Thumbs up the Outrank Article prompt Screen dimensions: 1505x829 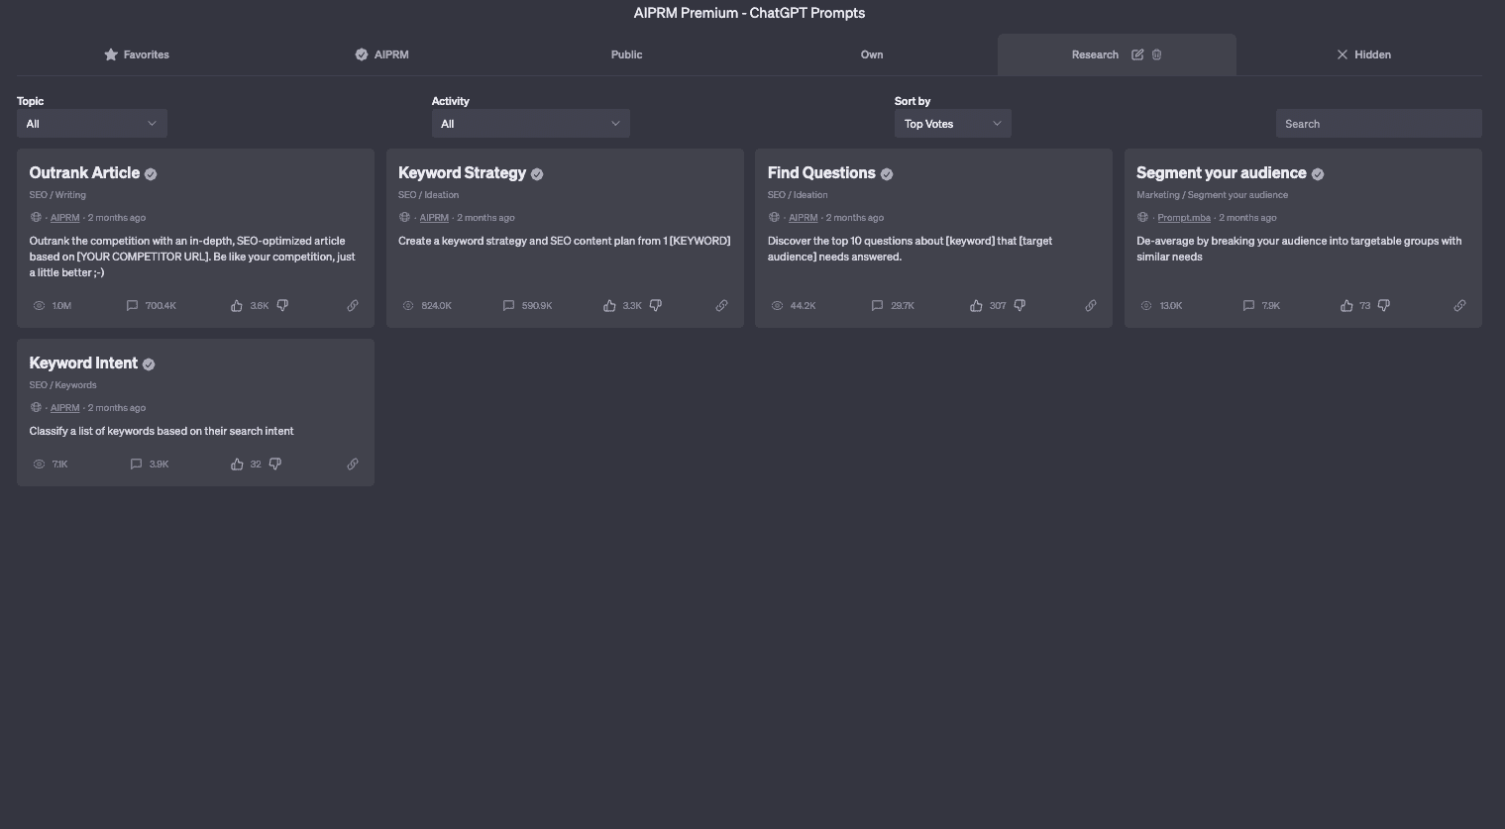[237, 305]
